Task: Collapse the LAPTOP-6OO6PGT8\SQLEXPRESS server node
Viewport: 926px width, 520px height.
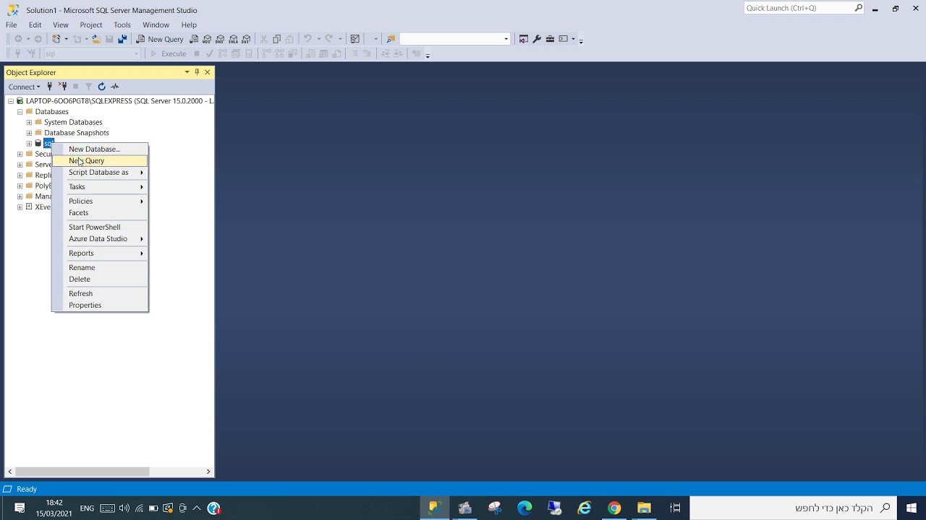Action: pos(11,101)
